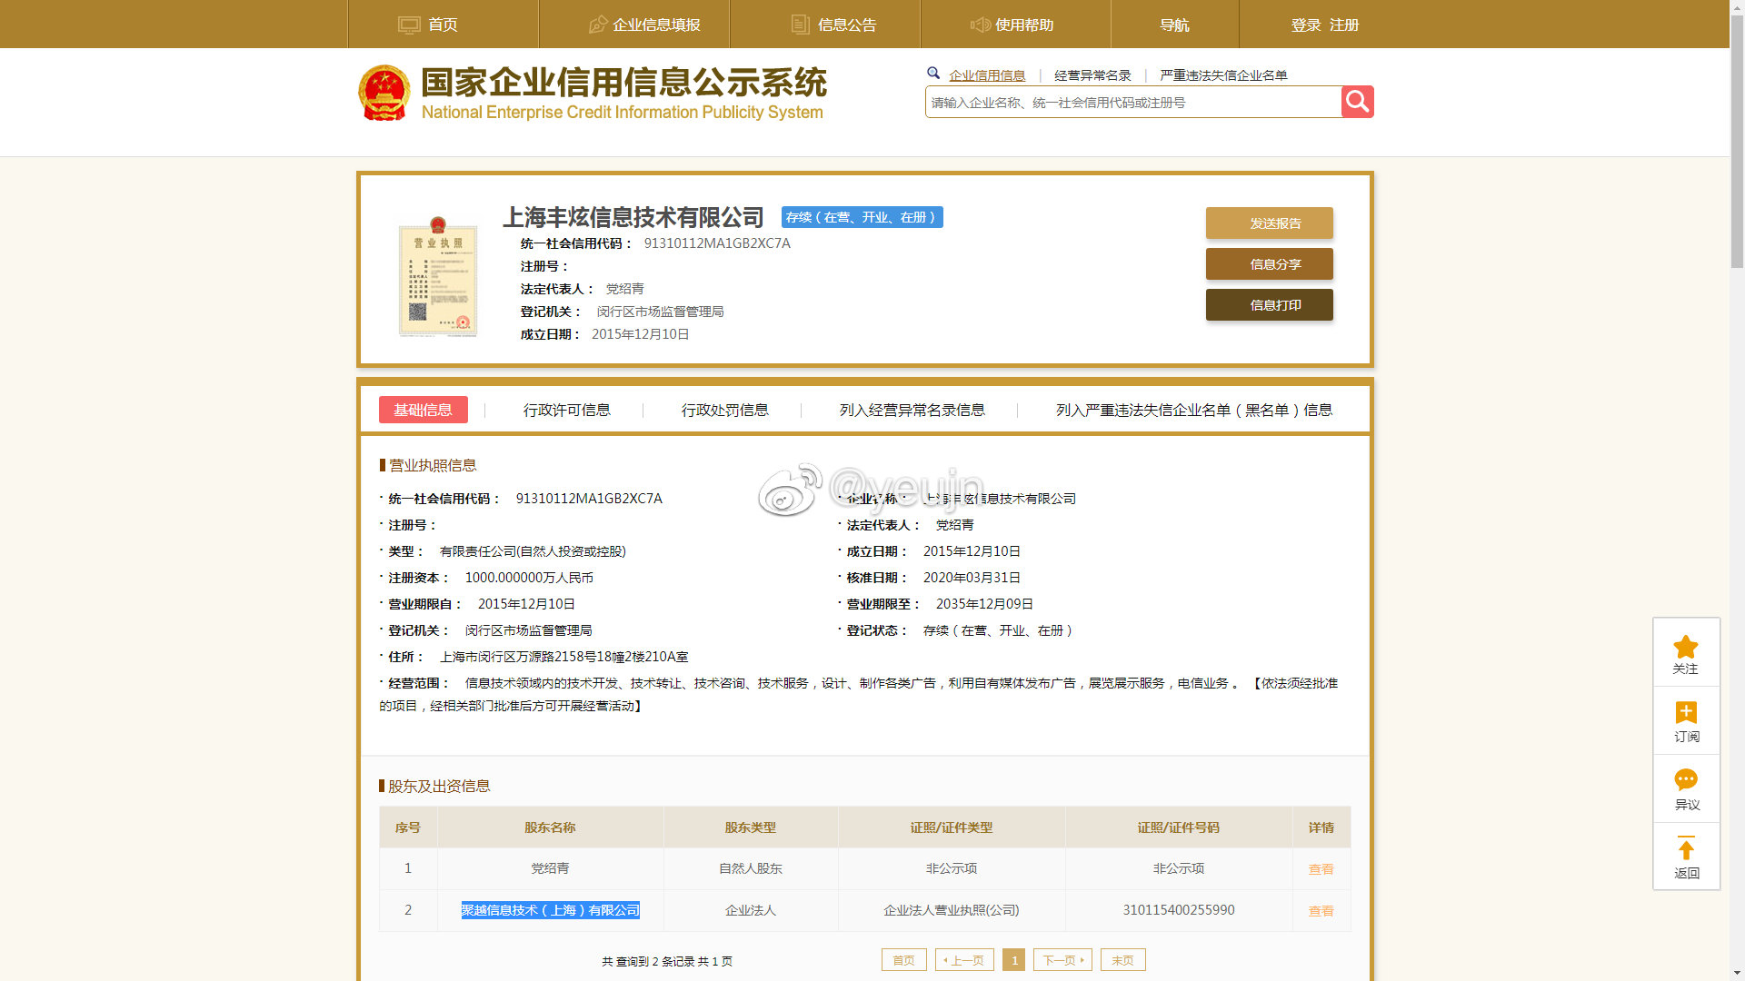Click the scrollbar down arrow
This screenshot has height=981, width=1745.
(x=1737, y=973)
